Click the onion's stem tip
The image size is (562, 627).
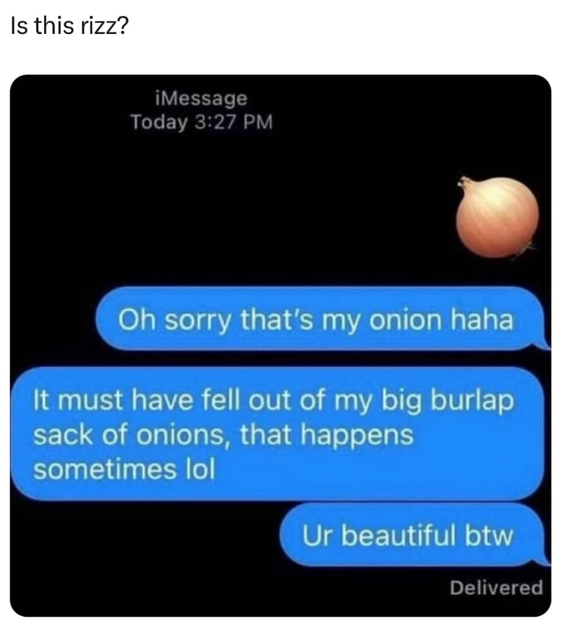(464, 181)
